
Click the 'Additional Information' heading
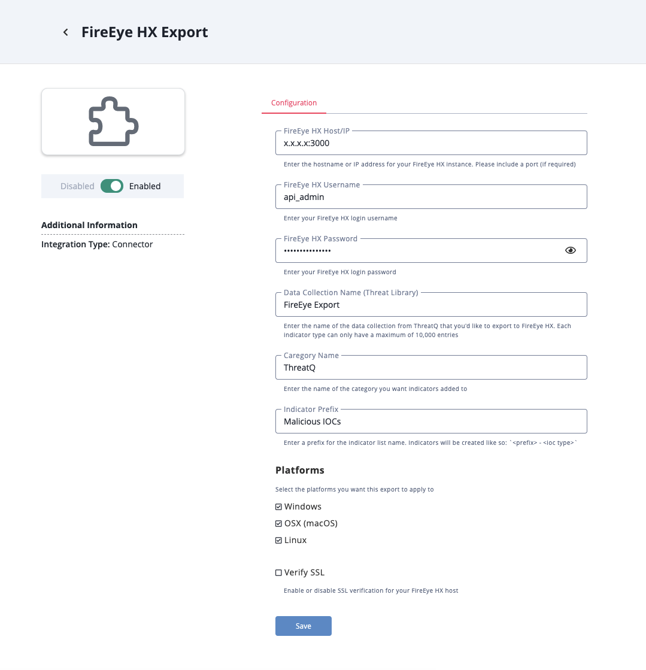pos(89,225)
